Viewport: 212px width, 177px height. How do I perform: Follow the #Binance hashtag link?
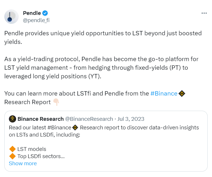tap(164, 94)
